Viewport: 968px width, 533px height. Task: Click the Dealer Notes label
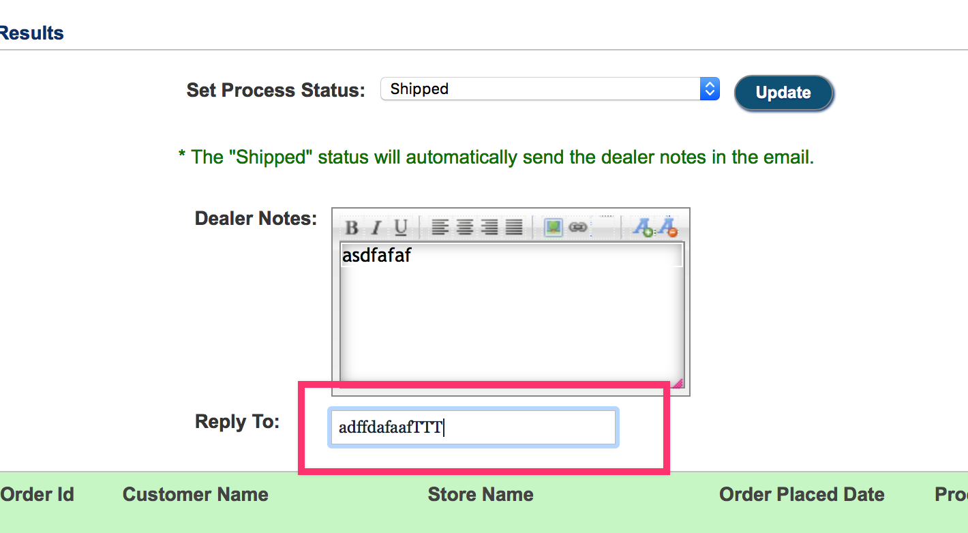coord(256,218)
